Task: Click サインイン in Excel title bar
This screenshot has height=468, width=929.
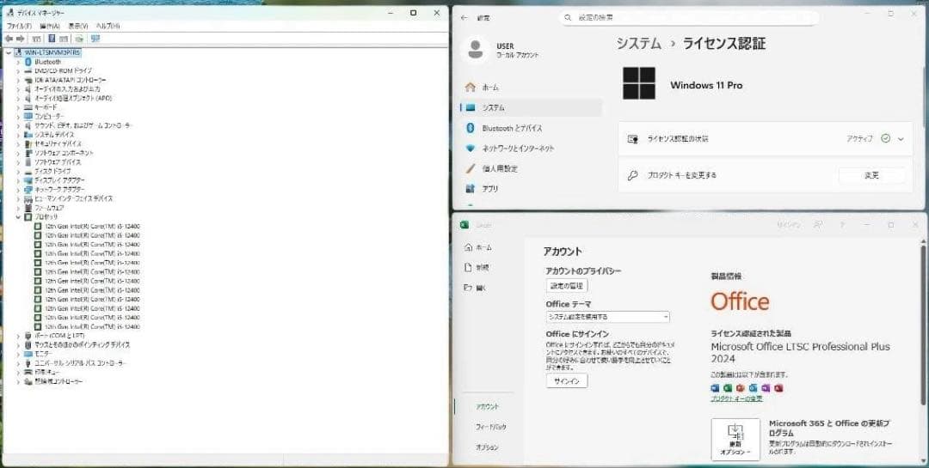Action: tap(789, 225)
